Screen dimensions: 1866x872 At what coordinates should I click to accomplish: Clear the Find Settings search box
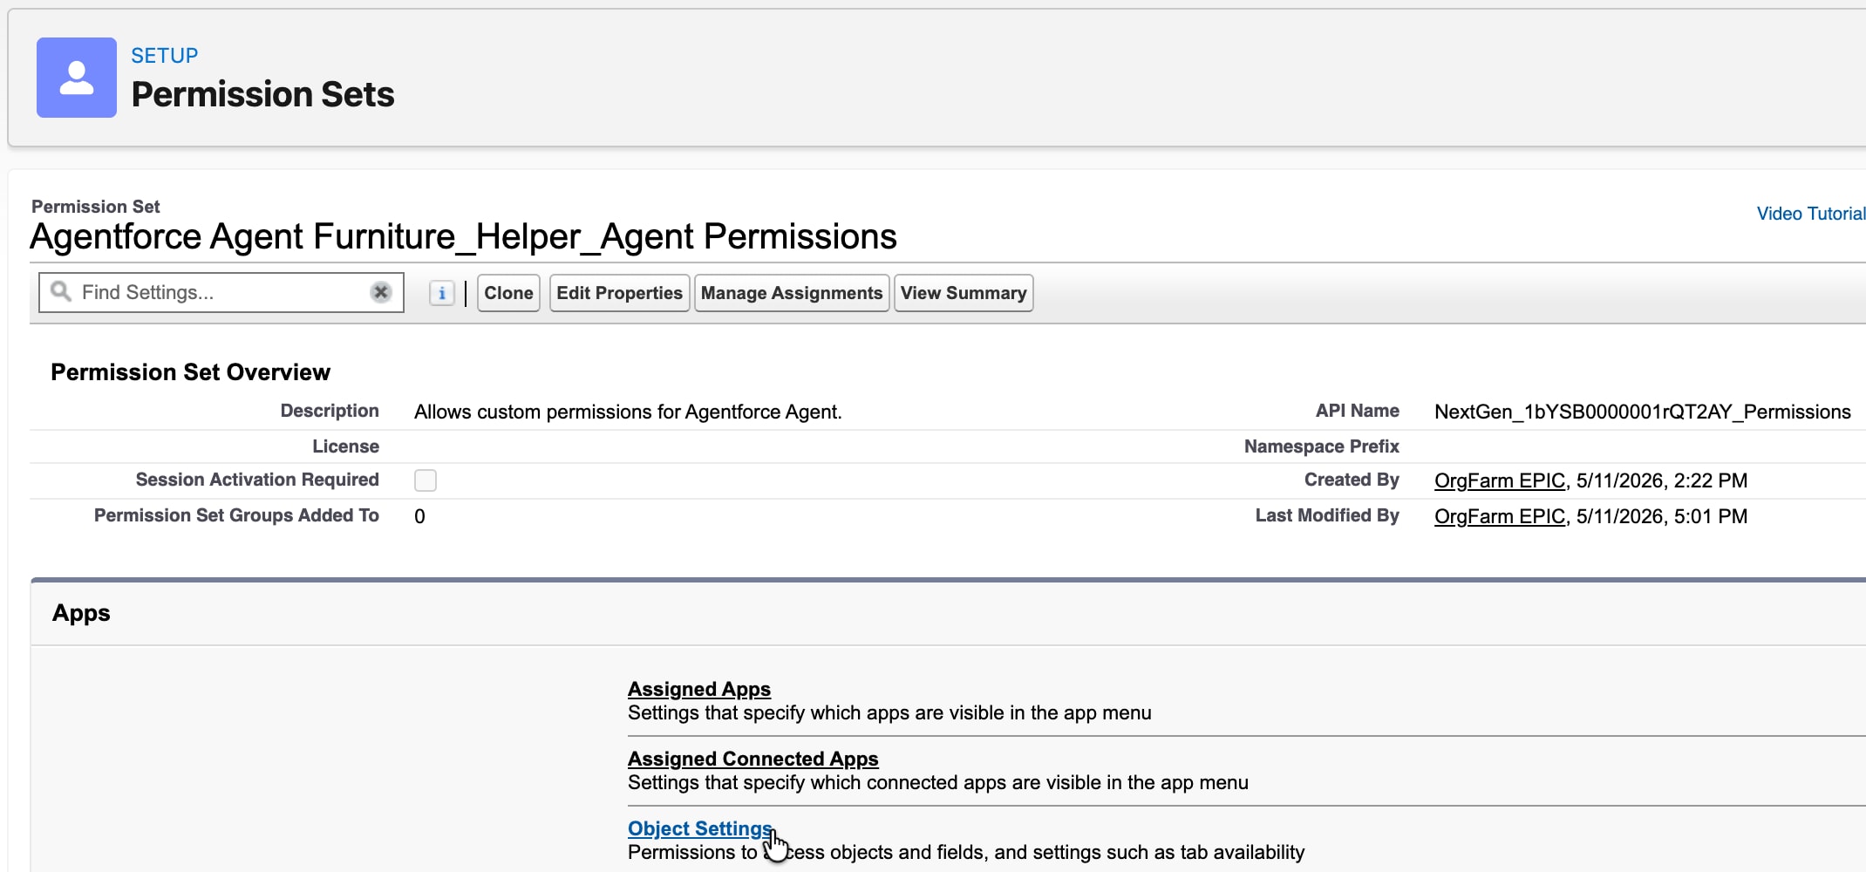click(x=381, y=292)
